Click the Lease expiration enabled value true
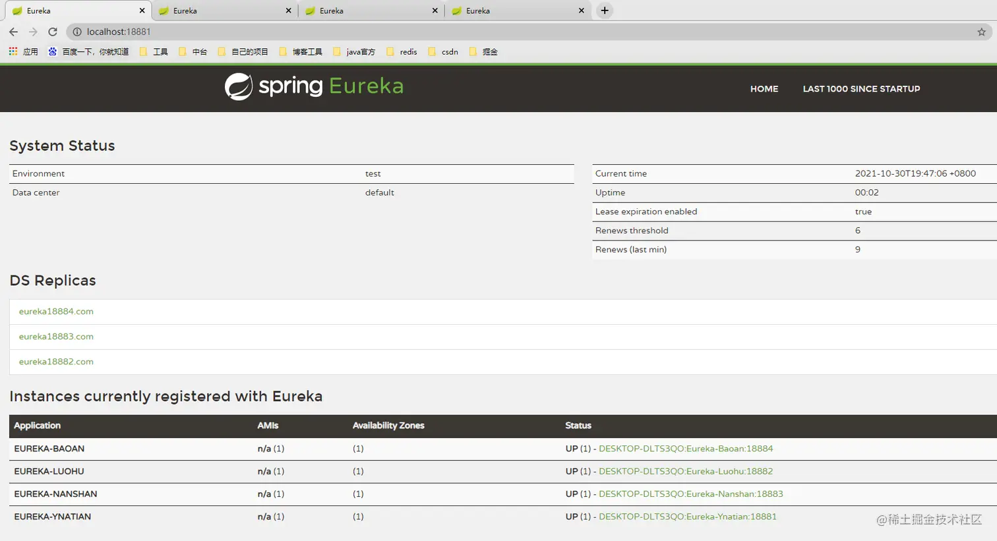Image resolution: width=997 pixels, height=541 pixels. 863,212
